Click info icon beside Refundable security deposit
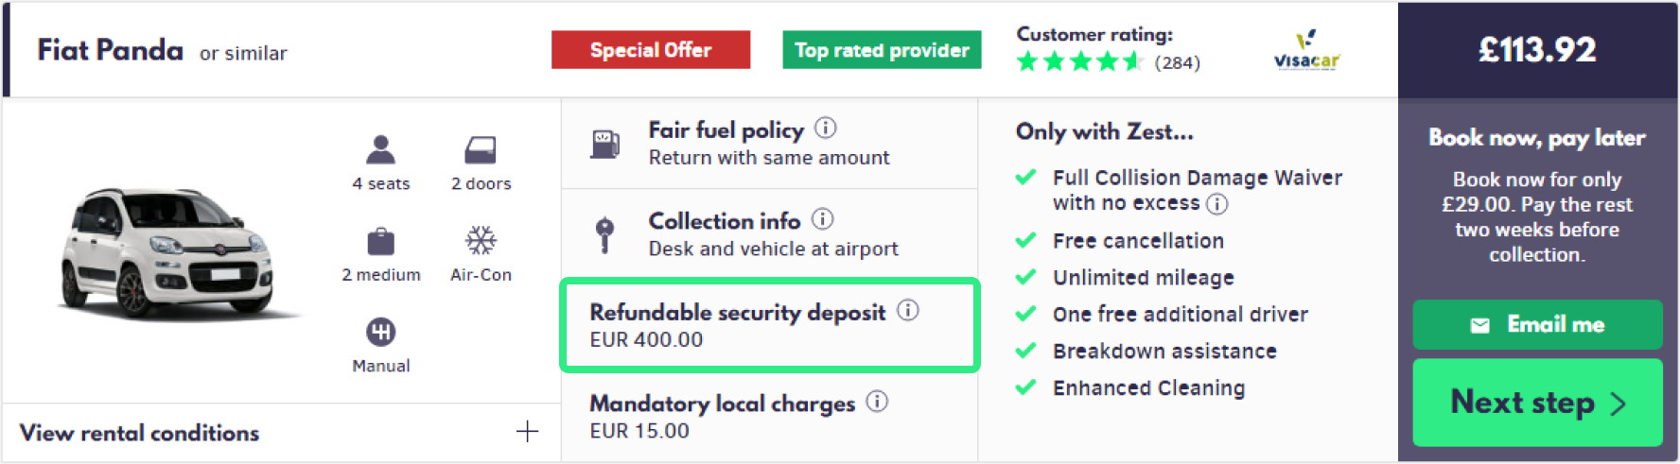 tap(908, 310)
